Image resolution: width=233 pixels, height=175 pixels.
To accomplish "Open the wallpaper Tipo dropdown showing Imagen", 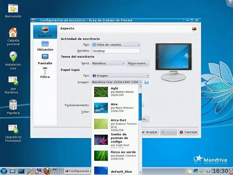I will pyautogui.click(x=120, y=76).
